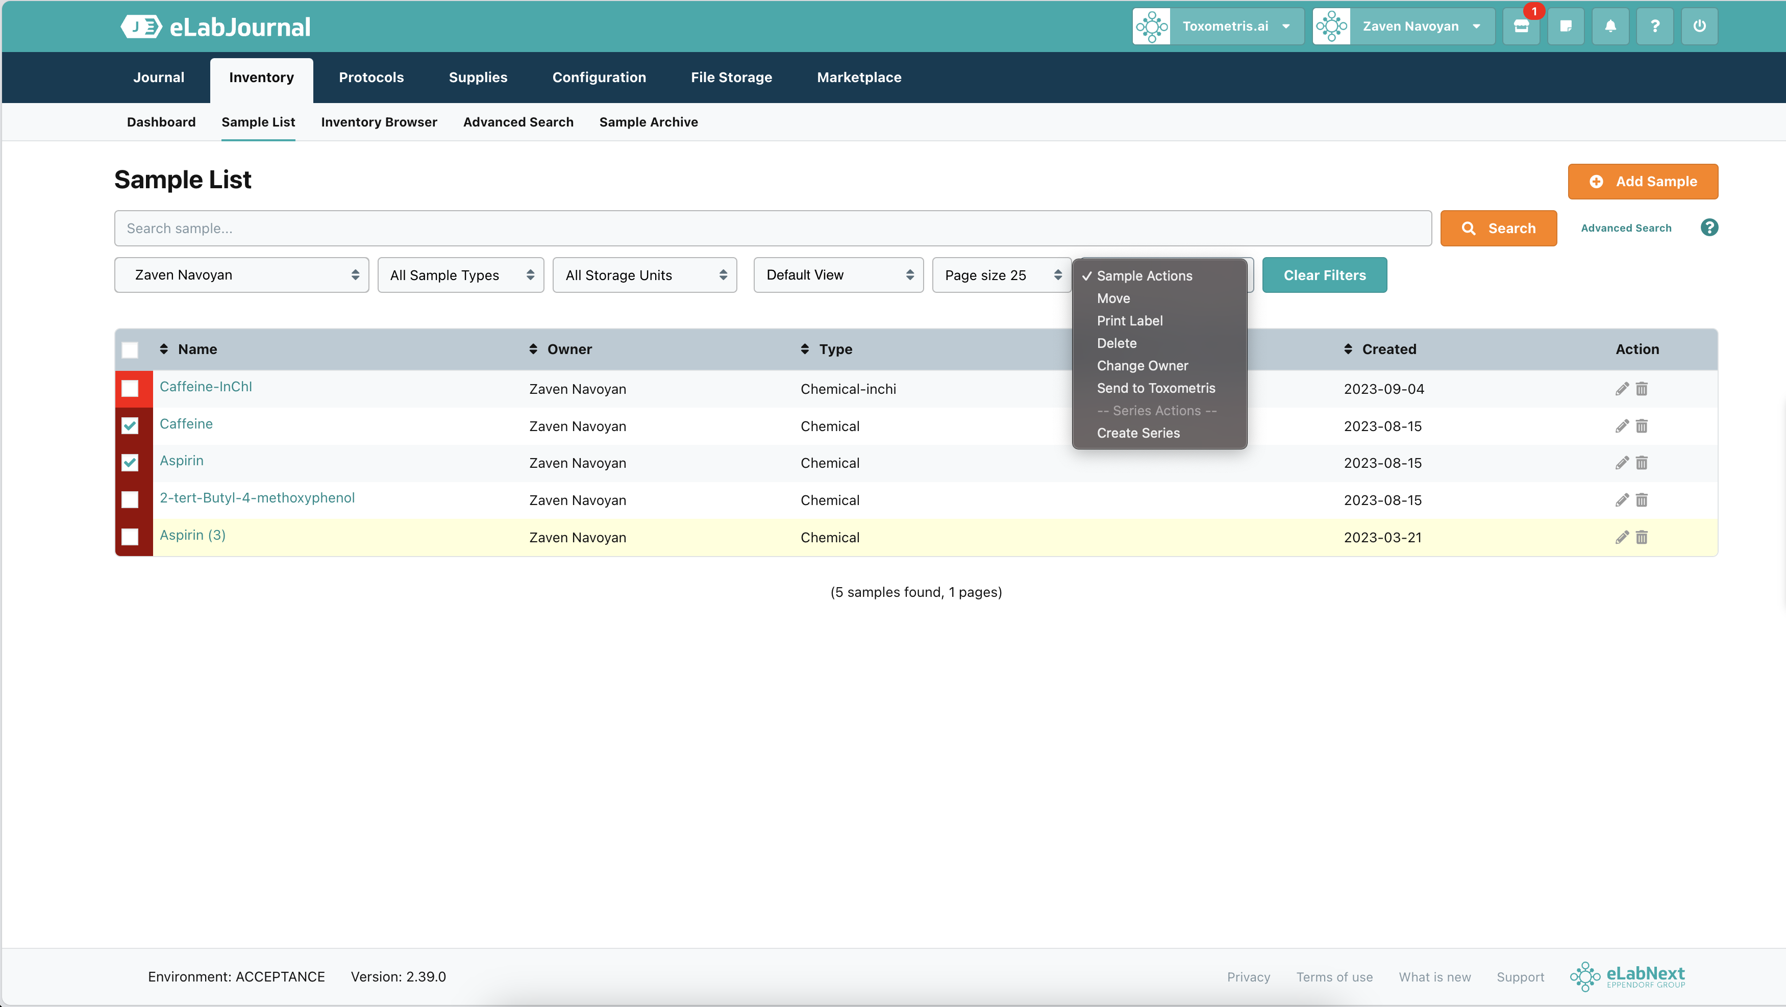The width and height of the screenshot is (1786, 1007).
Task: Expand the Toxometris.ai group menu
Action: click(1286, 27)
